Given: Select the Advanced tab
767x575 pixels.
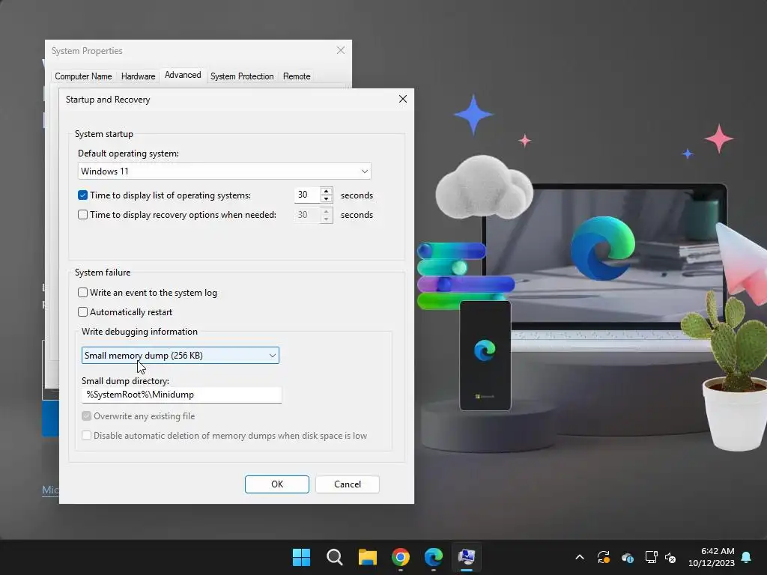Looking at the screenshot, I should pos(183,75).
